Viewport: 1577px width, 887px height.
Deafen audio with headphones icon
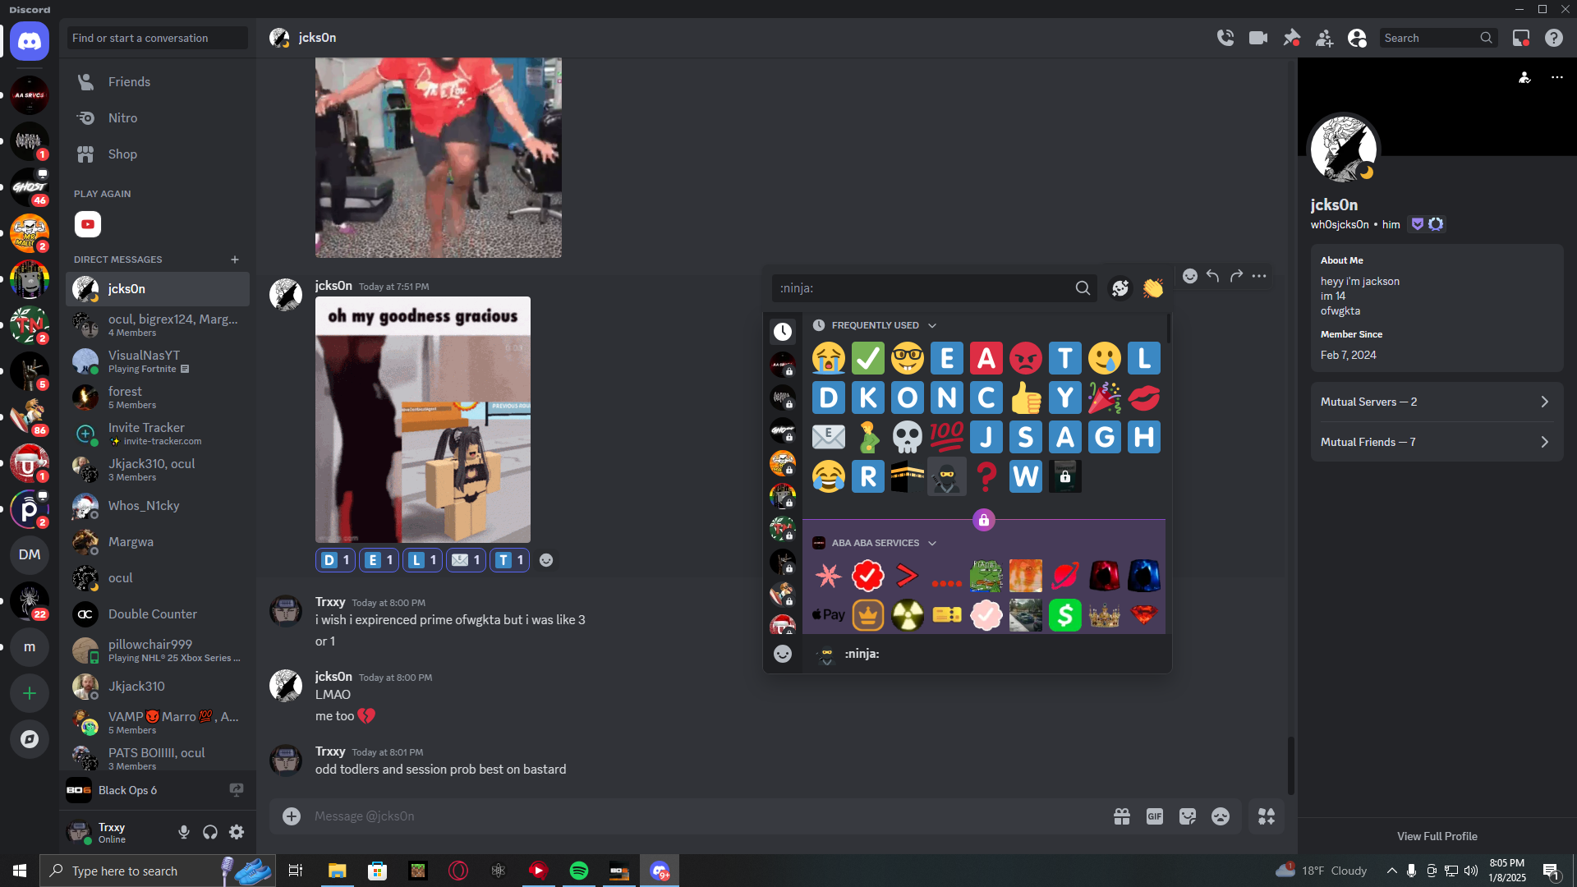pos(210,832)
